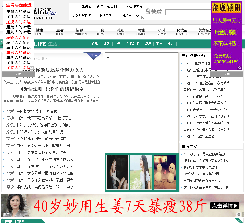Image resolution: width=245 pixels, height=223 pixels.
Task: Open 属狗人的命运 zodiac link
Action: coord(18,63)
